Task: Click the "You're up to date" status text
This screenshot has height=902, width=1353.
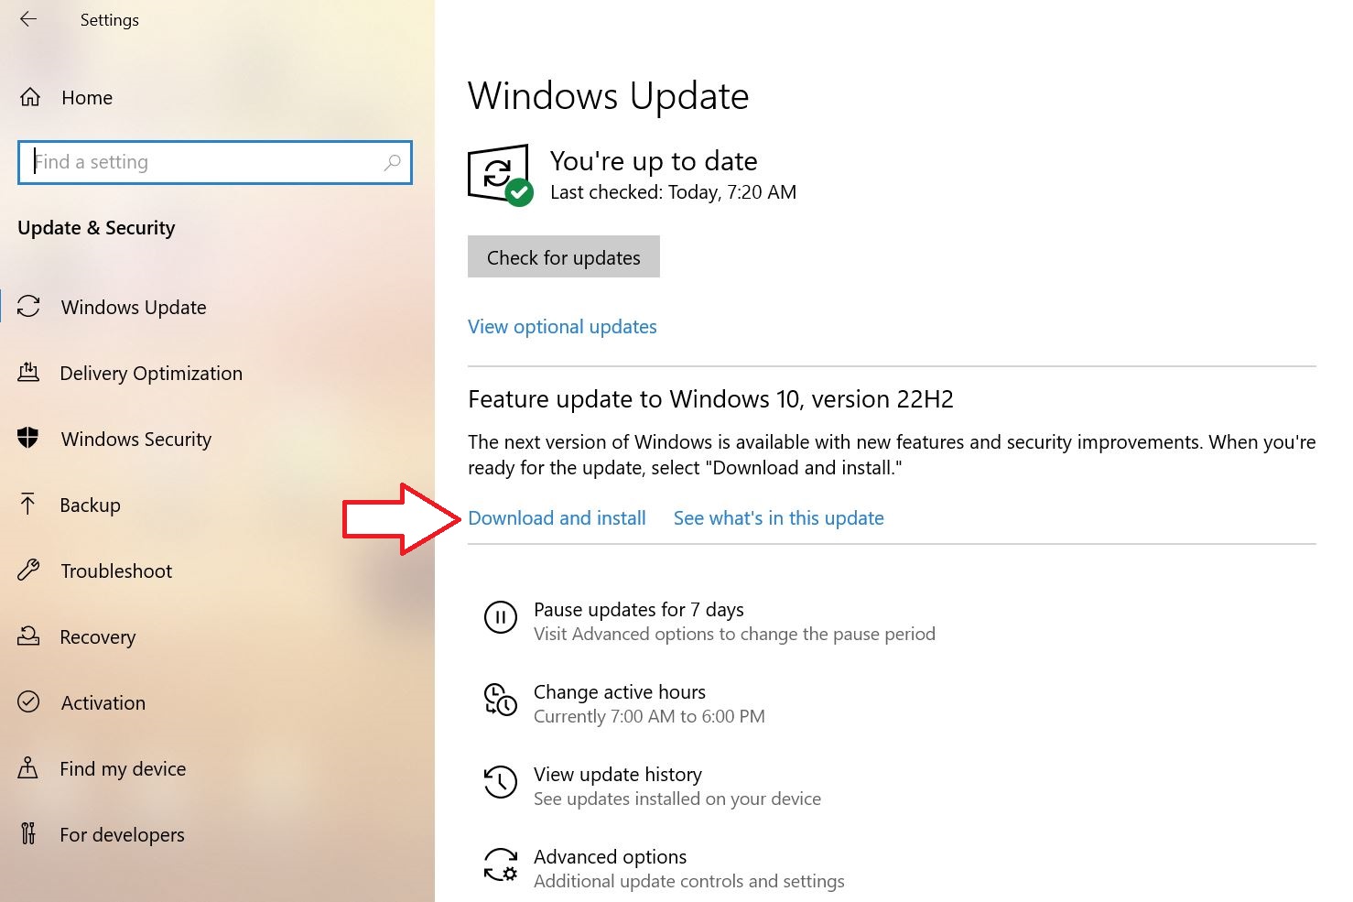Action: (x=654, y=161)
